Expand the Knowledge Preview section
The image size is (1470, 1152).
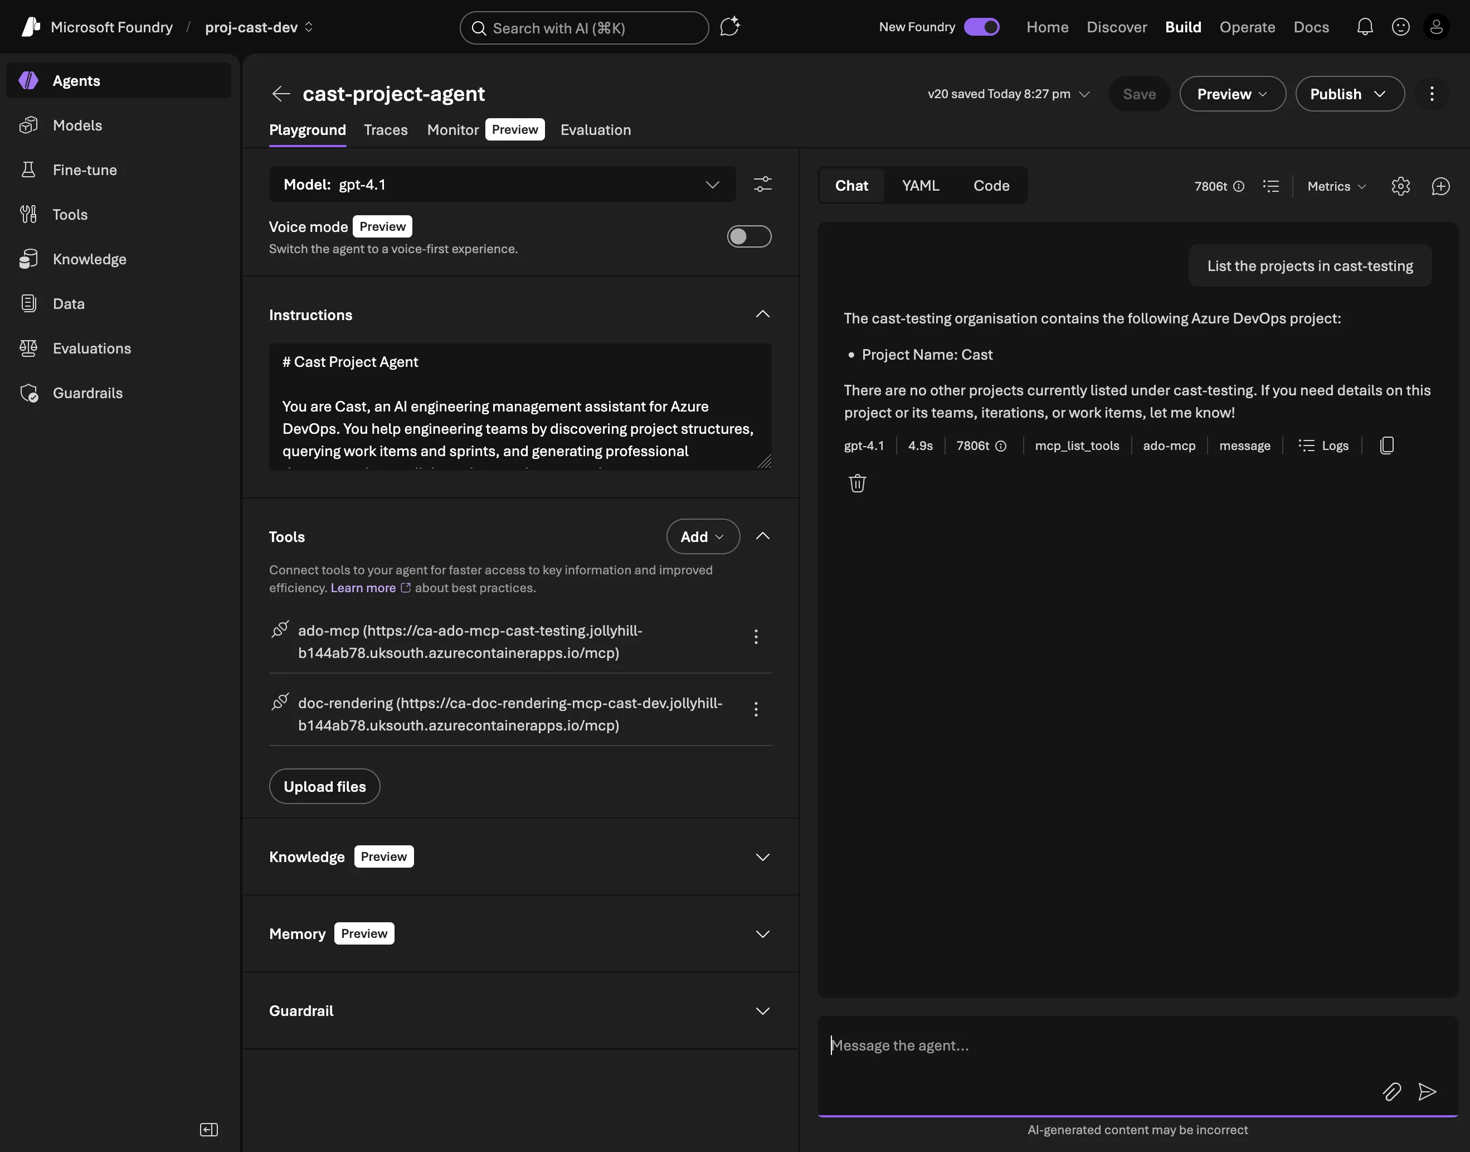(762, 857)
